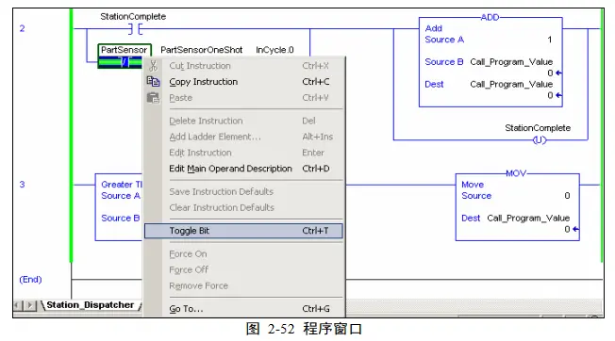This screenshot has width=615, height=341.
Task: Choose Toggle Bit from the context menu
Action: [x=243, y=231]
